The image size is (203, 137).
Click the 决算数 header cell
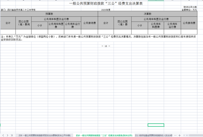pyautogui.click(x=147, y=14)
